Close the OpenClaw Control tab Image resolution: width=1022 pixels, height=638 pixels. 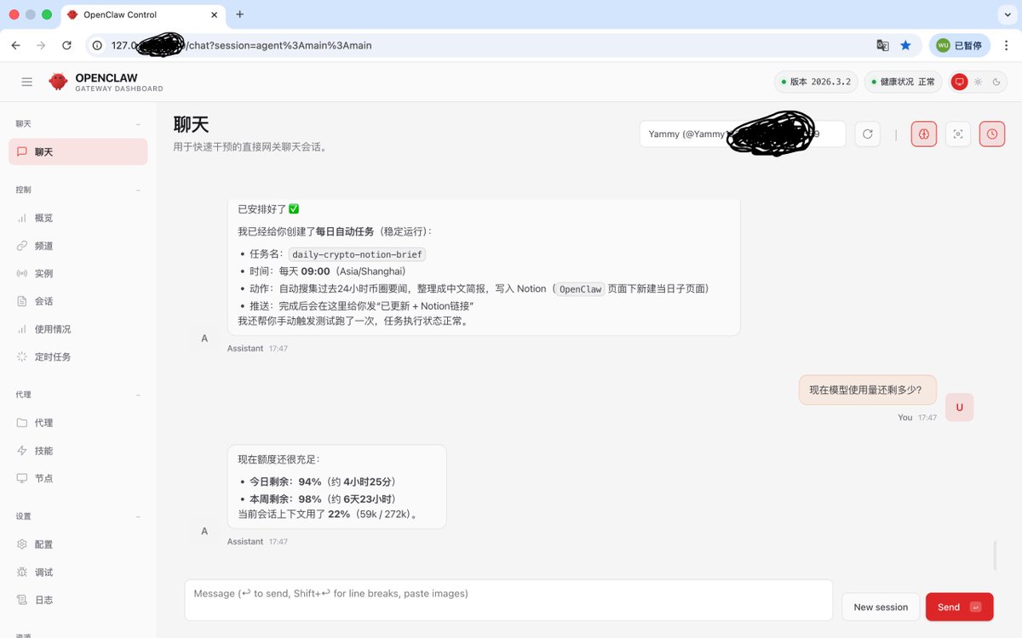tap(212, 14)
